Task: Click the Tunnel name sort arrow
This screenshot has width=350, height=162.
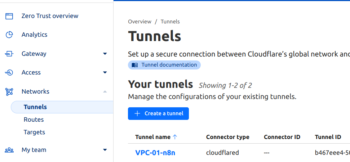Action: pyautogui.click(x=175, y=137)
